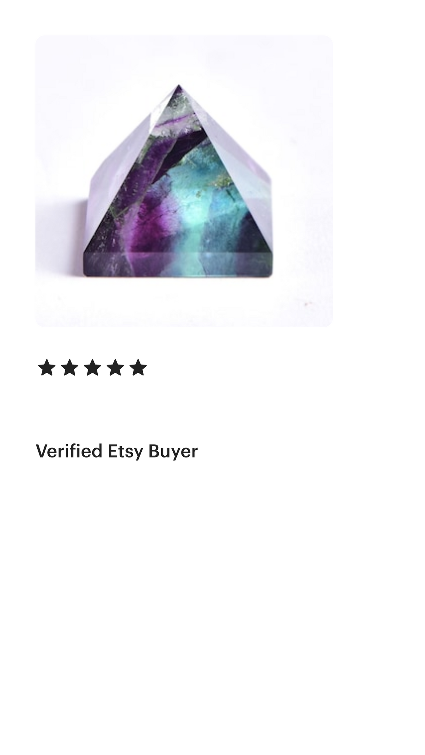The width and height of the screenshot is (425, 755).
Task: Click the apex of the crystal pyramid
Action: (x=179, y=87)
